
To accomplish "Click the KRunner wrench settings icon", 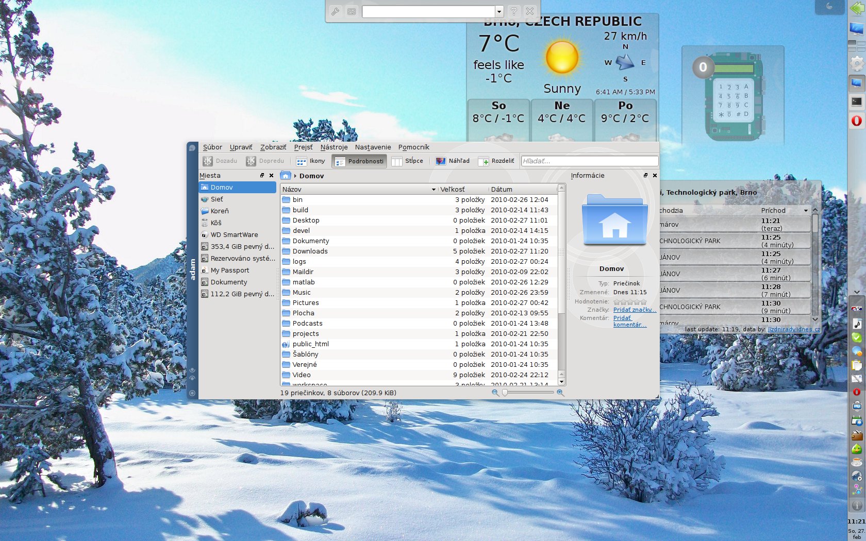I will [335, 11].
